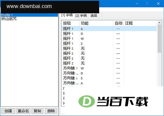Click the 删除 button

coord(51,111)
